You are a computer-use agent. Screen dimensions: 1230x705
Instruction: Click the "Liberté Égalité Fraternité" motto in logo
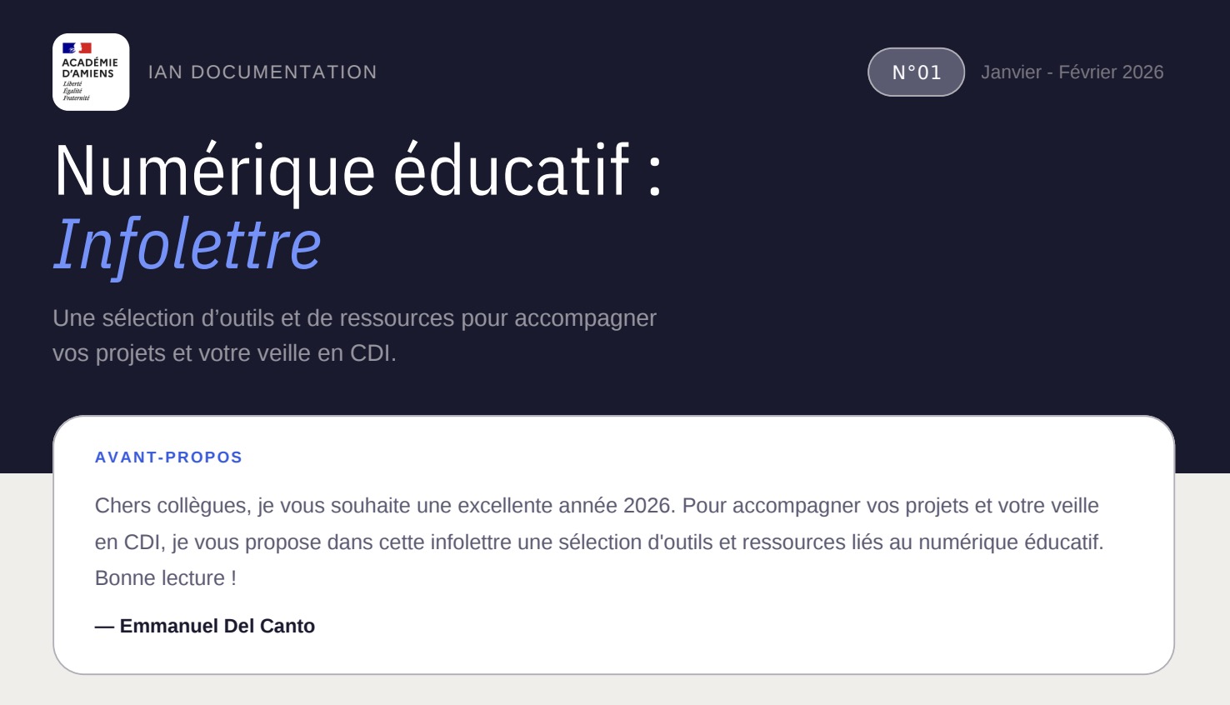click(76, 91)
